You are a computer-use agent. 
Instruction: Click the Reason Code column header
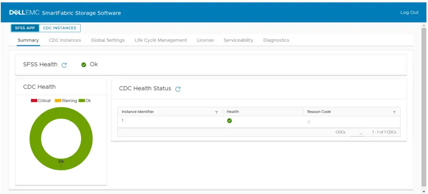(x=319, y=112)
